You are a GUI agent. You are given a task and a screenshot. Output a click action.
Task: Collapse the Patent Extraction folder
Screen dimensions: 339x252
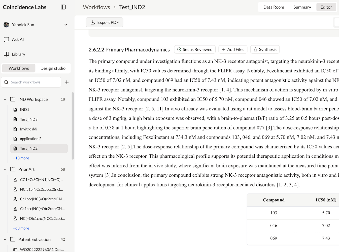click(x=5, y=239)
